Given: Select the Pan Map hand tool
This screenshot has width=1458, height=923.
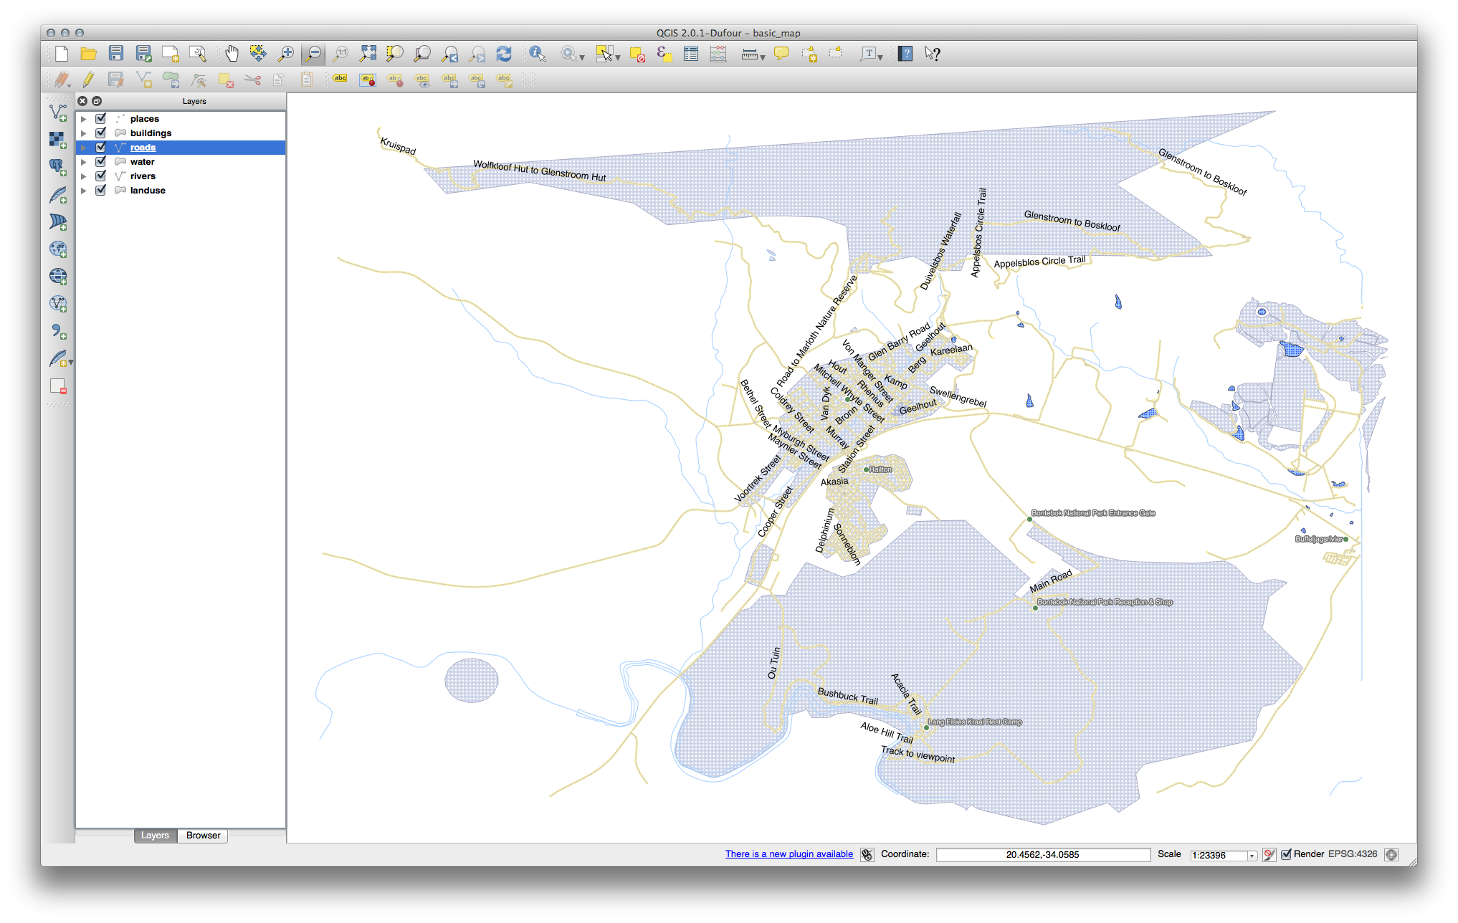Looking at the screenshot, I should [x=232, y=54].
